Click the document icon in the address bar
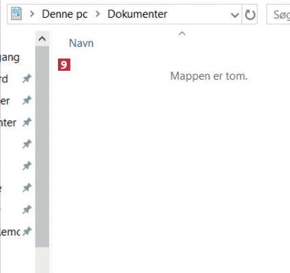This screenshot has width=290, height=273. [x=16, y=14]
